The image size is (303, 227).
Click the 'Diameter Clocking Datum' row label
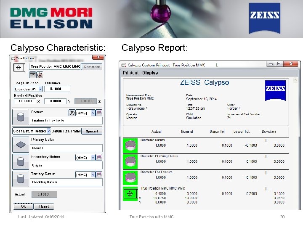point(159,156)
